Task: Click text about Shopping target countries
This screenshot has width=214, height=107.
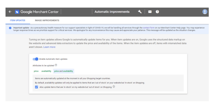Action: pyautogui.click(x=73, y=79)
